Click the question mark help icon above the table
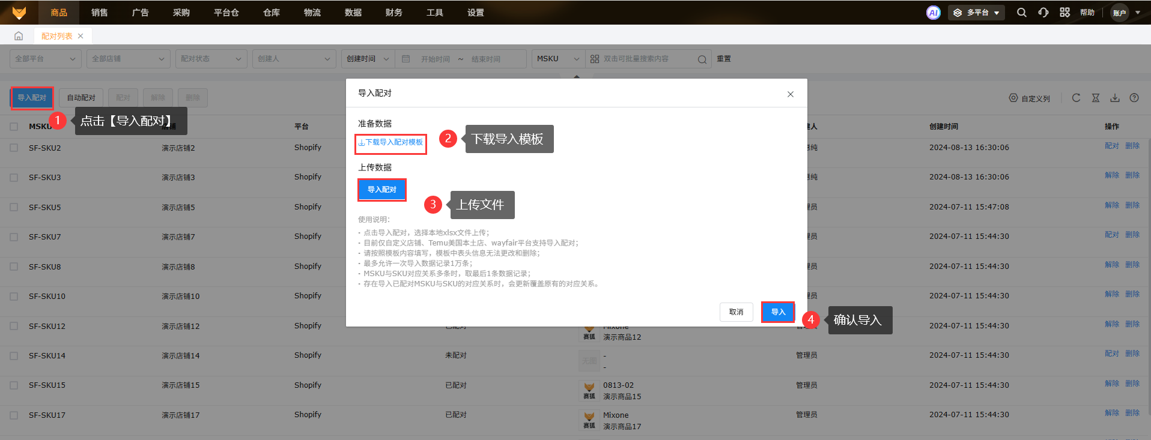This screenshot has height=440, width=1151. tap(1134, 98)
